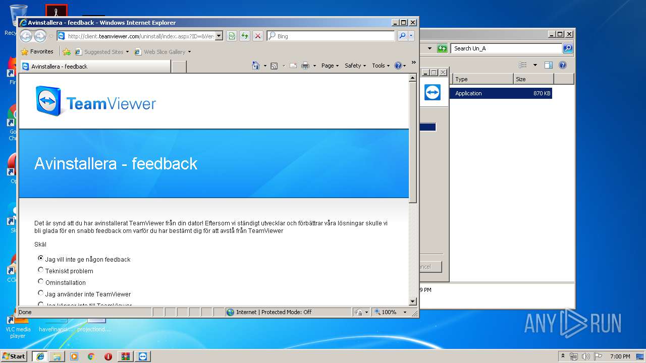This screenshot has width=646, height=363.
Task: Open the search provider dropdown arrow
Action: (411, 36)
